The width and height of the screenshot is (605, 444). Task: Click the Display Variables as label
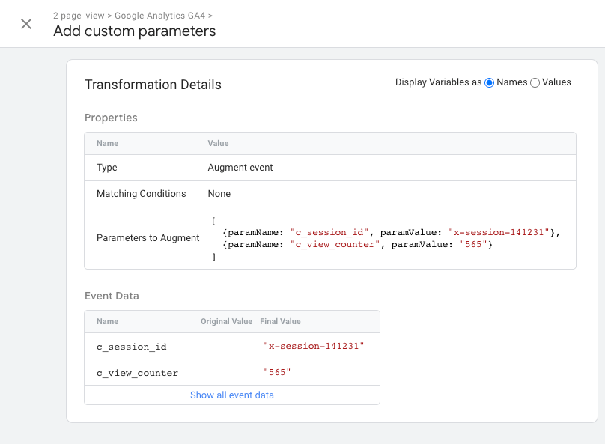(438, 83)
